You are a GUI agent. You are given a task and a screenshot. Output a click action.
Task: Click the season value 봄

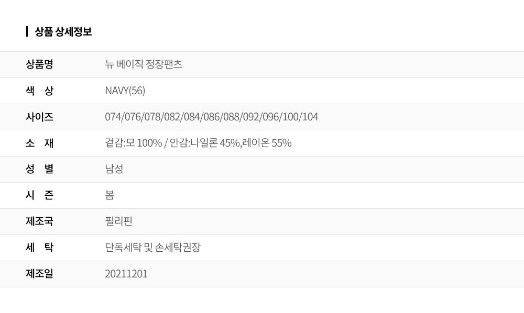(x=110, y=195)
